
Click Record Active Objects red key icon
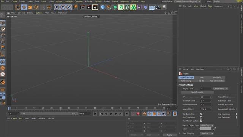[x=138, y=113]
